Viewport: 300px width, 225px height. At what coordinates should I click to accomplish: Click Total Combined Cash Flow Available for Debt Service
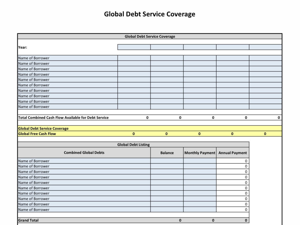point(63,118)
